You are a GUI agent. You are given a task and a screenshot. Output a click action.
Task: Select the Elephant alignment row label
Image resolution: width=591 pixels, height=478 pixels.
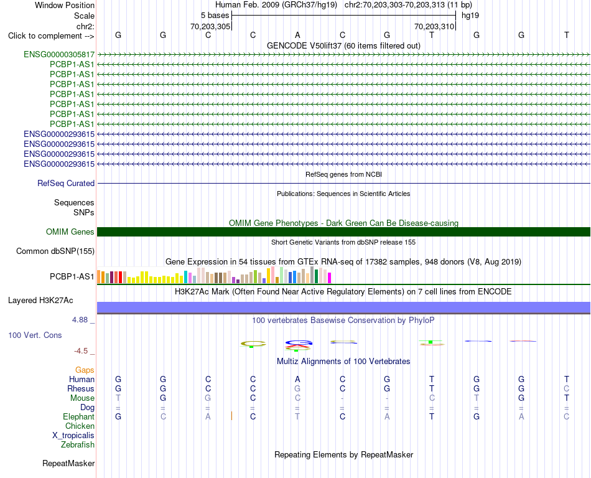(78, 416)
